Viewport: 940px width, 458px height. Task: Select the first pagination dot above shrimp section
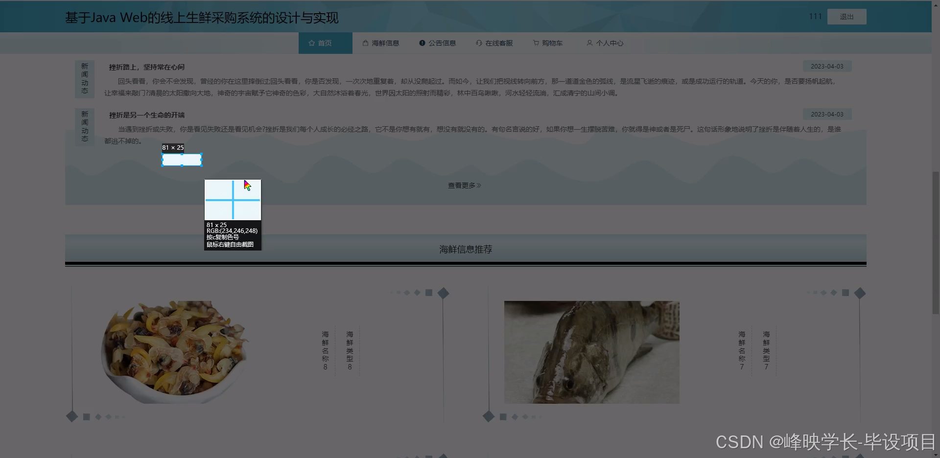pos(391,293)
